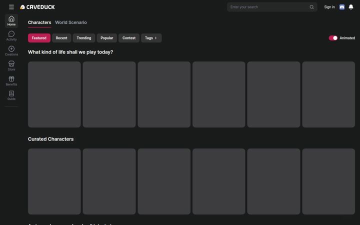Click the 'What kind of life' heading

(70, 52)
